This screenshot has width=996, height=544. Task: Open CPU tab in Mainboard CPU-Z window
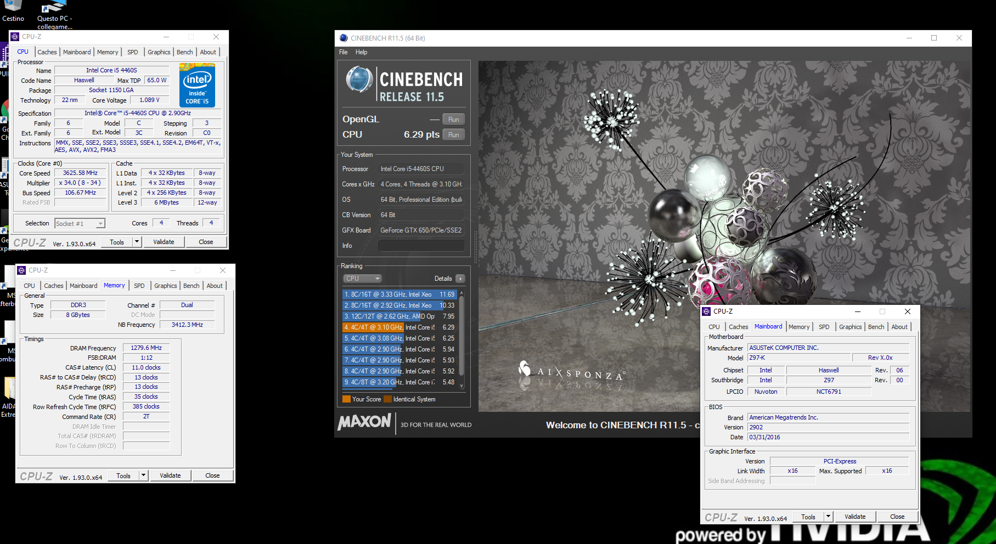714,327
